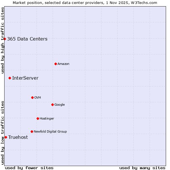Click 'used by fewer sites' axis label

click(x=29, y=168)
